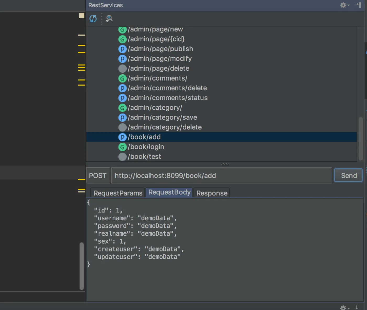
Task: Click POST icon of /book/add
Action: click(122, 137)
